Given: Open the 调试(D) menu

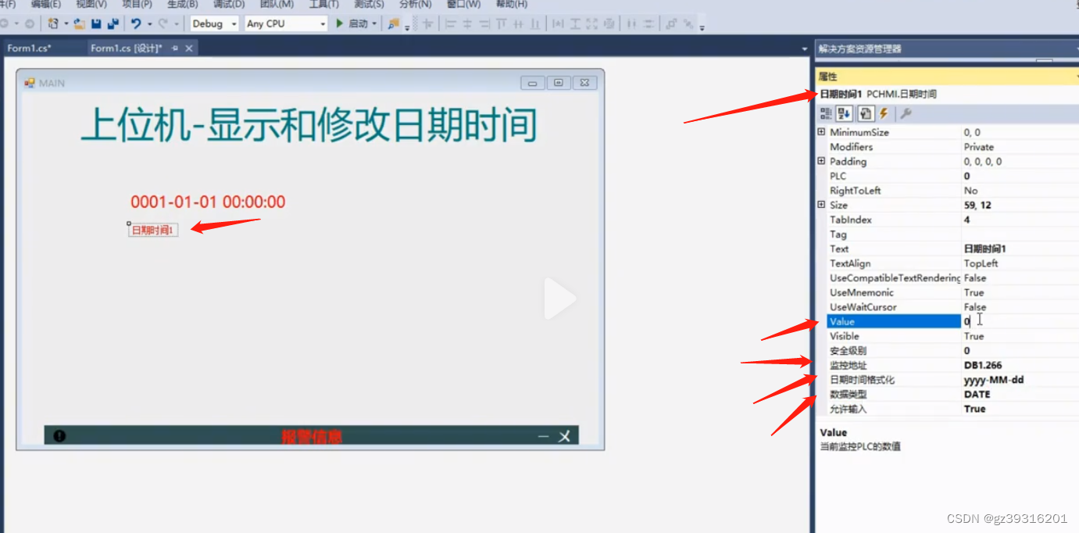Looking at the screenshot, I should [229, 4].
